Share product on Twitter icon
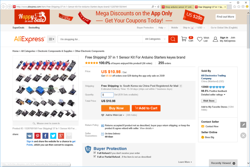250x167 pixels. pos(53,136)
